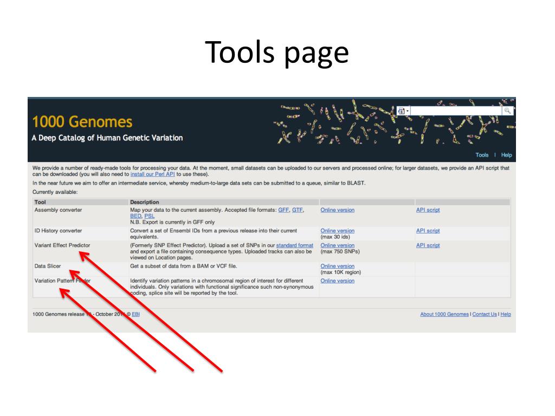
Task: Open the BED file format link
Action: click(135, 216)
